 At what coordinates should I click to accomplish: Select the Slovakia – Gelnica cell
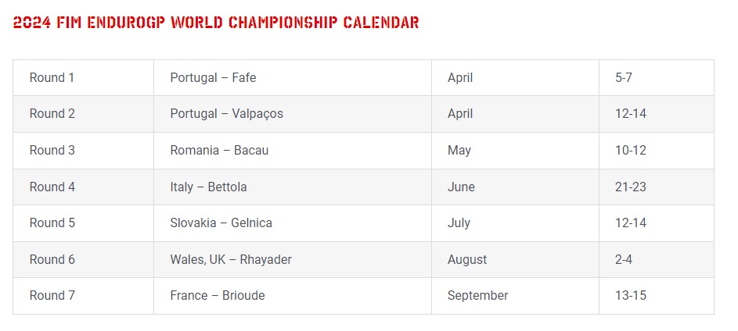click(292, 223)
